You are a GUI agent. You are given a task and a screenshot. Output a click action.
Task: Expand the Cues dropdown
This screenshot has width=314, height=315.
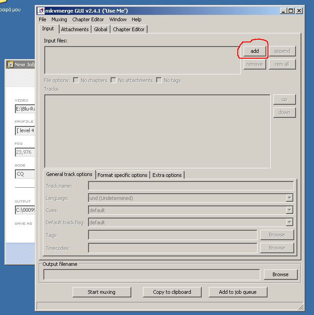[289, 210]
